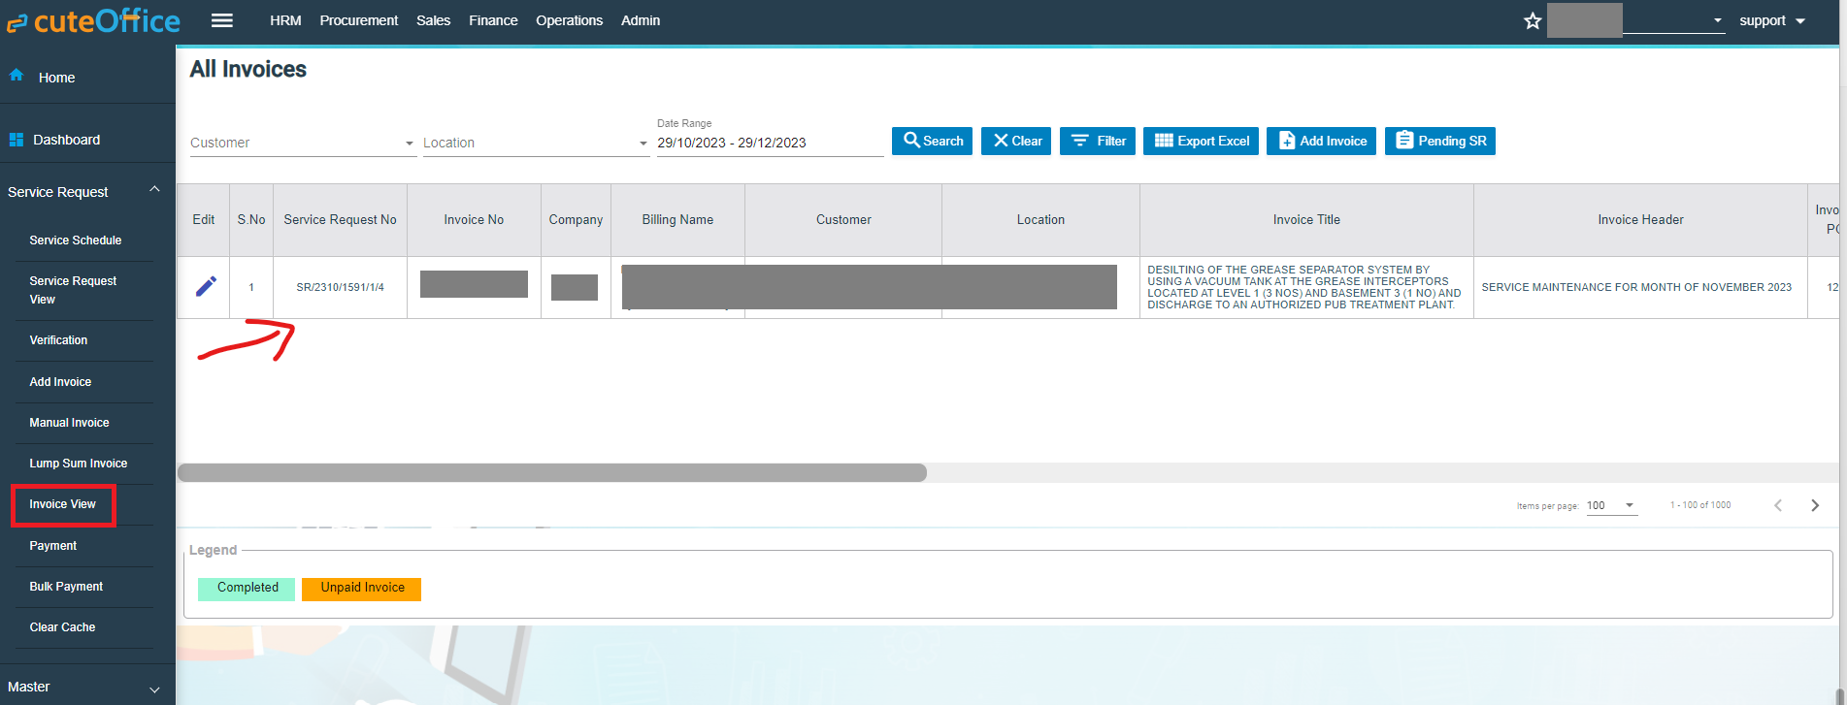This screenshot has height=705, width=1847.
Task: Open the Procurement menu
Action: pyautogui.click(x=358, y=20)
